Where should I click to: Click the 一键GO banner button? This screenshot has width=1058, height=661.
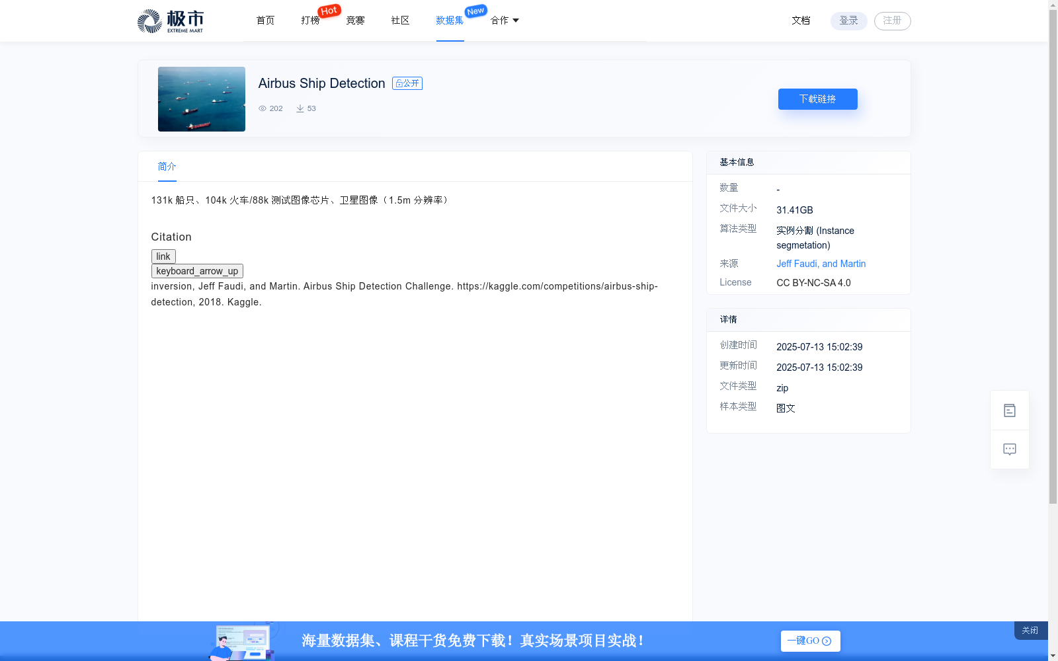(811, 641)
